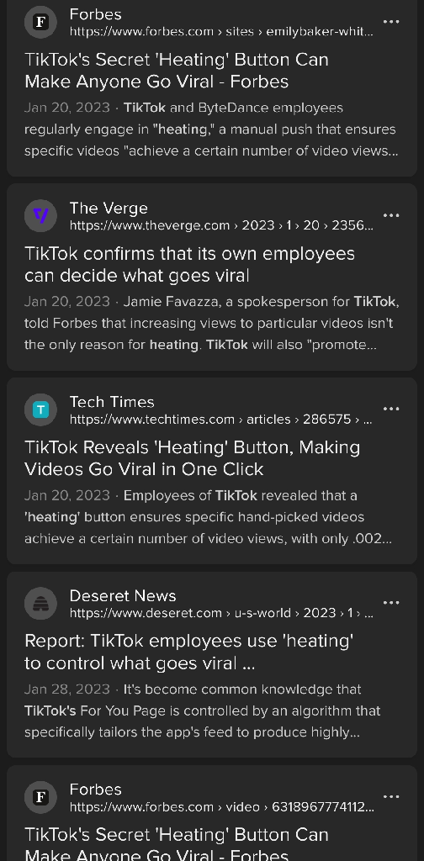Click the forbes.com sites emilybaker URL breadcrumb
The height and width of the screenshot is (861, 424).
[x=221, y=32]
